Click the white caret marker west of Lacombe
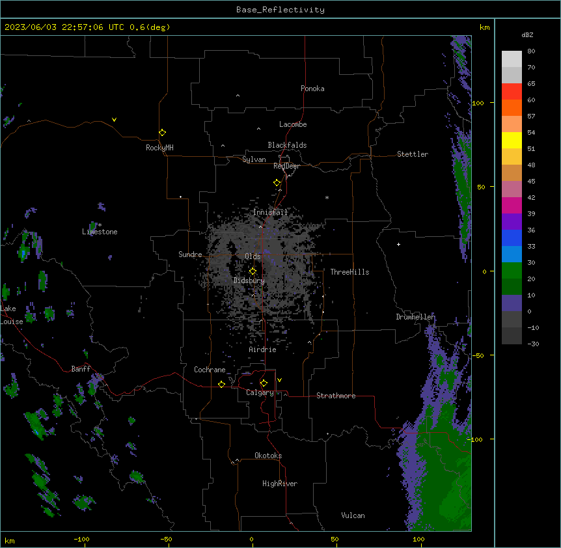This screenshot has width=561, height=548. [x=258, y=129]
